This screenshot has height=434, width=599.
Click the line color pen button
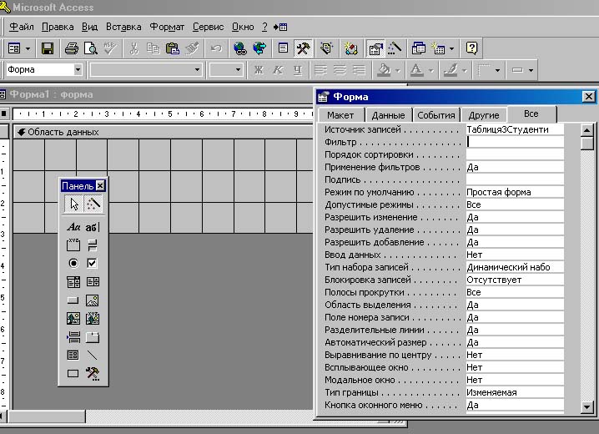(x=451, y=70)
